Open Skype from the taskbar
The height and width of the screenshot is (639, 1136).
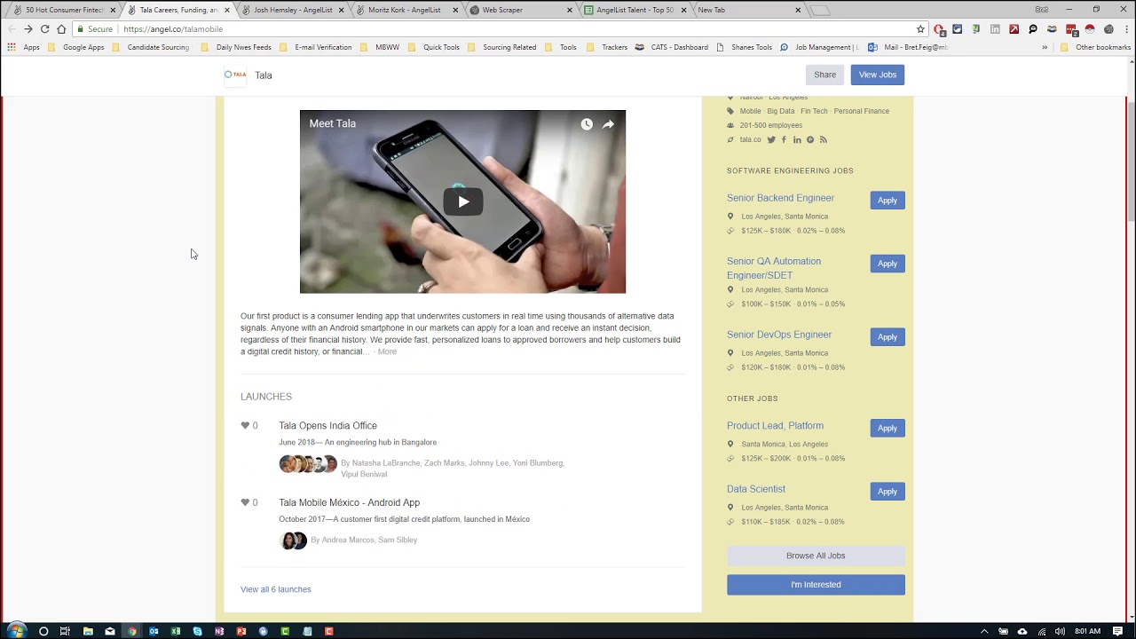pos(197,631)
